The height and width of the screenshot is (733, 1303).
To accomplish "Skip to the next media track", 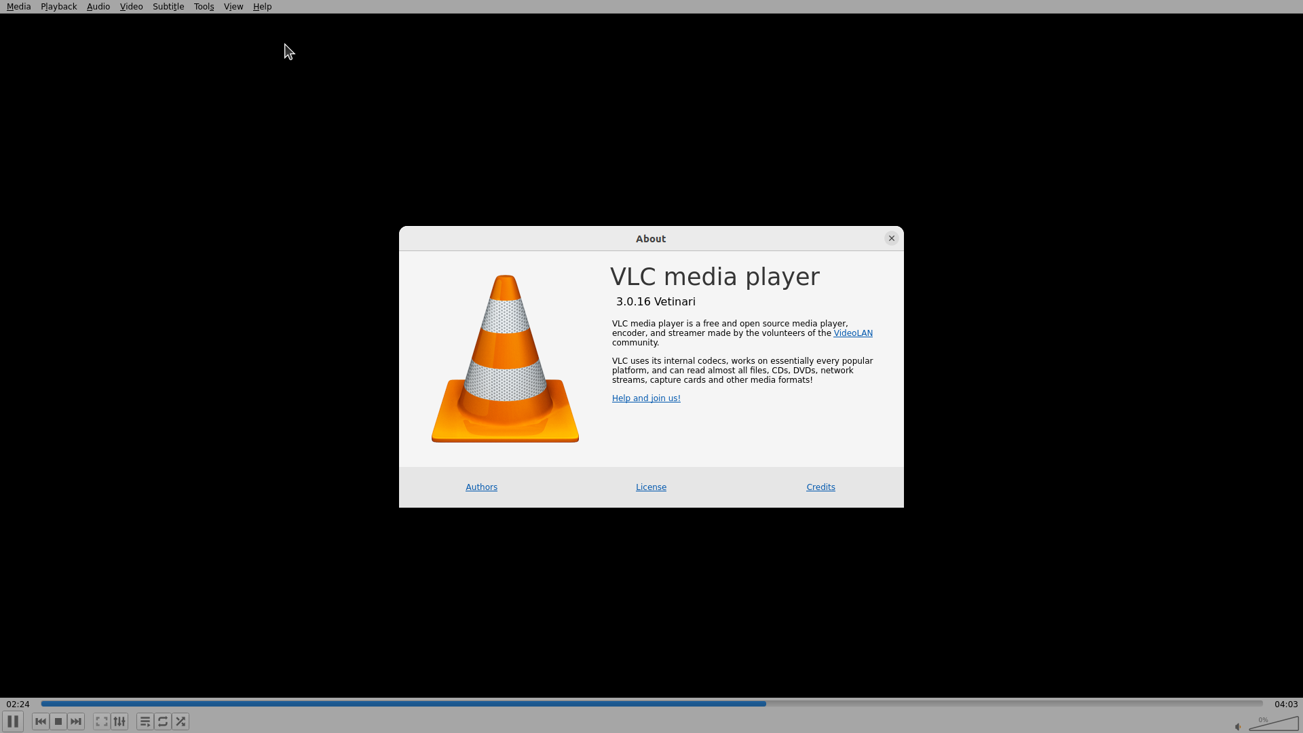I will [76, 721].
